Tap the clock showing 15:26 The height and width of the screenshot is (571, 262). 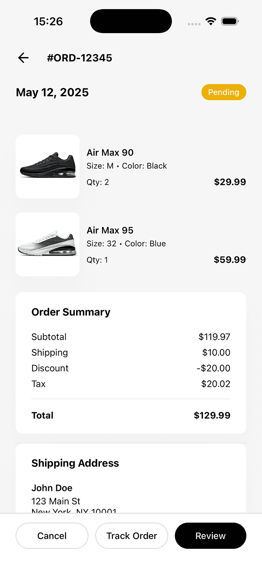pos(48,21)
